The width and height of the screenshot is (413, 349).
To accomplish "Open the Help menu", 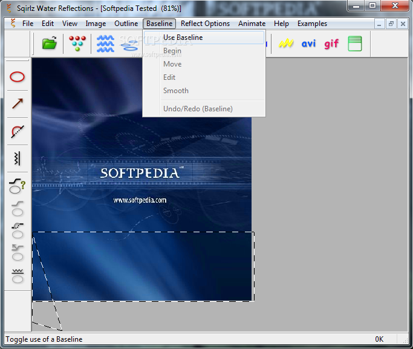I will click(281, 24).
